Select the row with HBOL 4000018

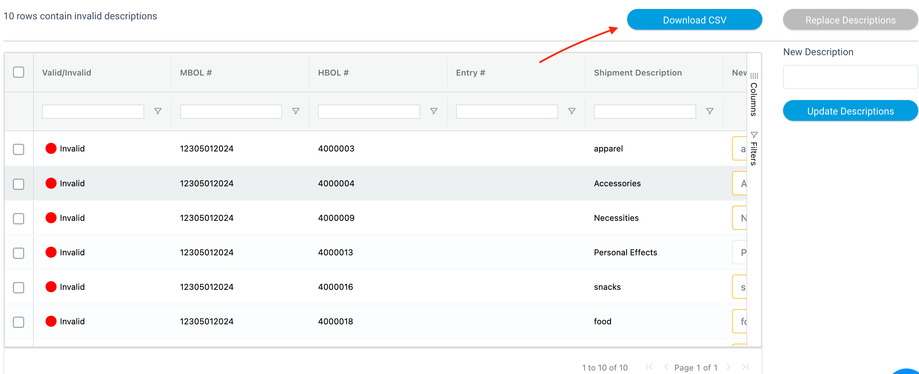click(19, 322)
